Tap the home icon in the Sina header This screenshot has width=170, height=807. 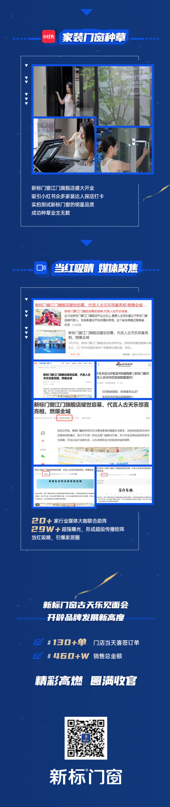pos(150,364)
